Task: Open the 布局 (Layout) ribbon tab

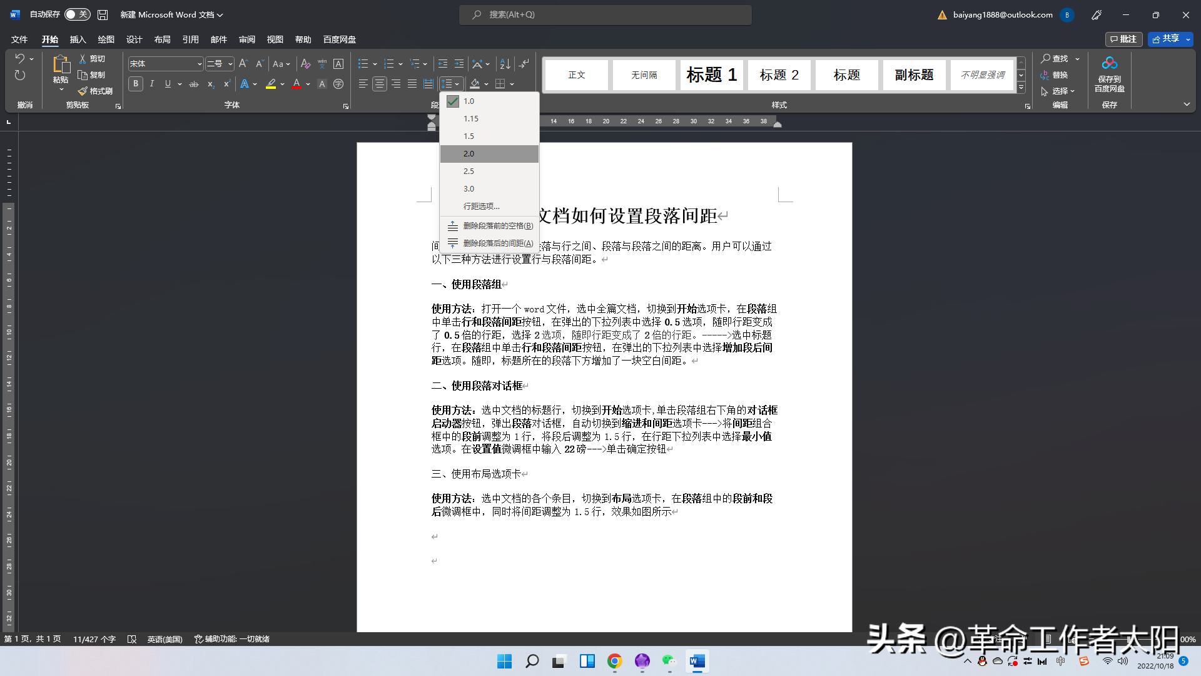Action: (162, 39)
